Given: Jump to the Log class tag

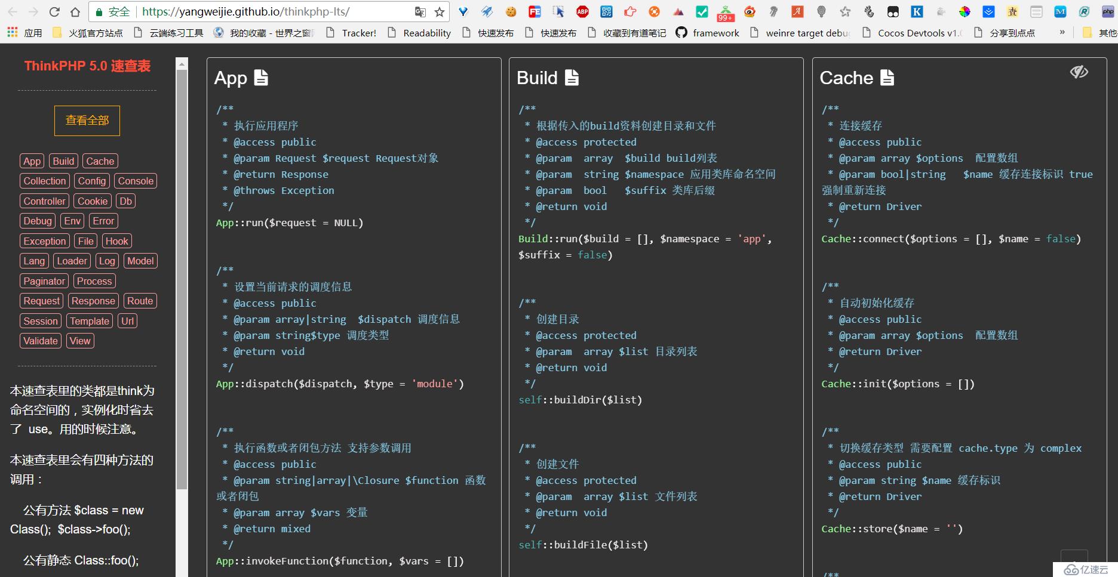Looking at the screenshot, I should [107, 261].
